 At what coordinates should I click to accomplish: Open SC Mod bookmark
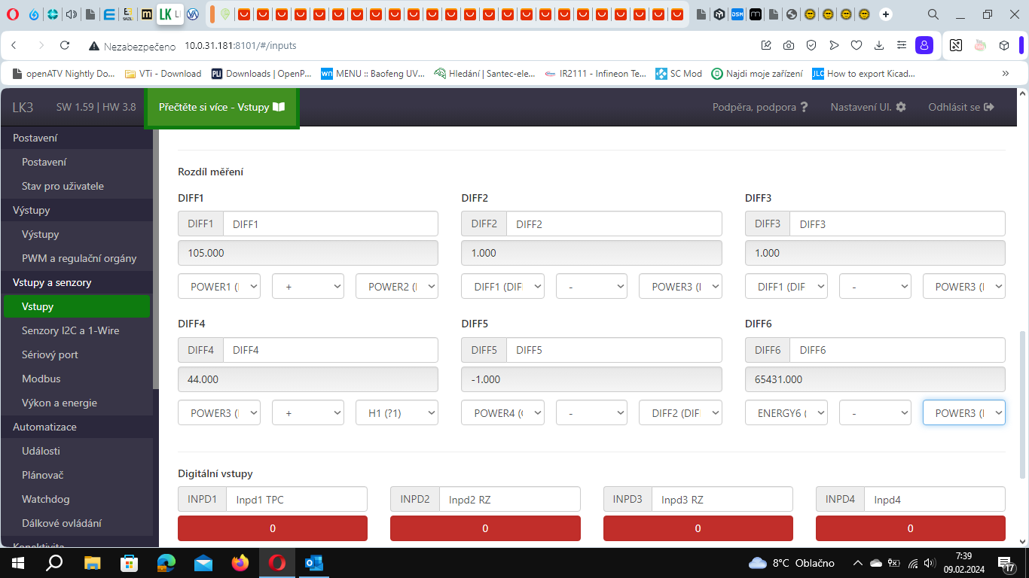[679, 73]
